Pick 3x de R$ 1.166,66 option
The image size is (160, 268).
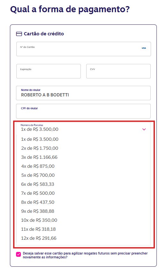click(83, 157)
